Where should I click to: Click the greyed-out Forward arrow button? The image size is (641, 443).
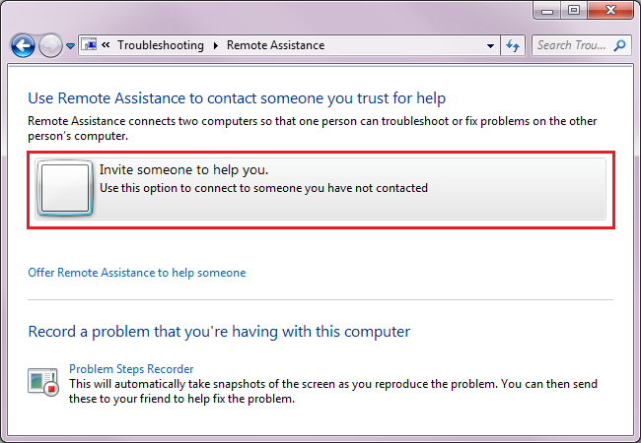(x=50, y=45)
